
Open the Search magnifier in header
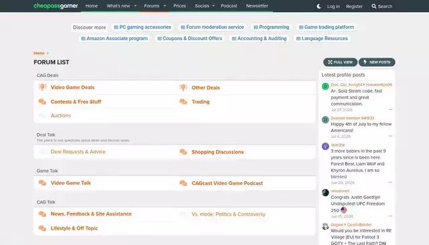(381, 6)
